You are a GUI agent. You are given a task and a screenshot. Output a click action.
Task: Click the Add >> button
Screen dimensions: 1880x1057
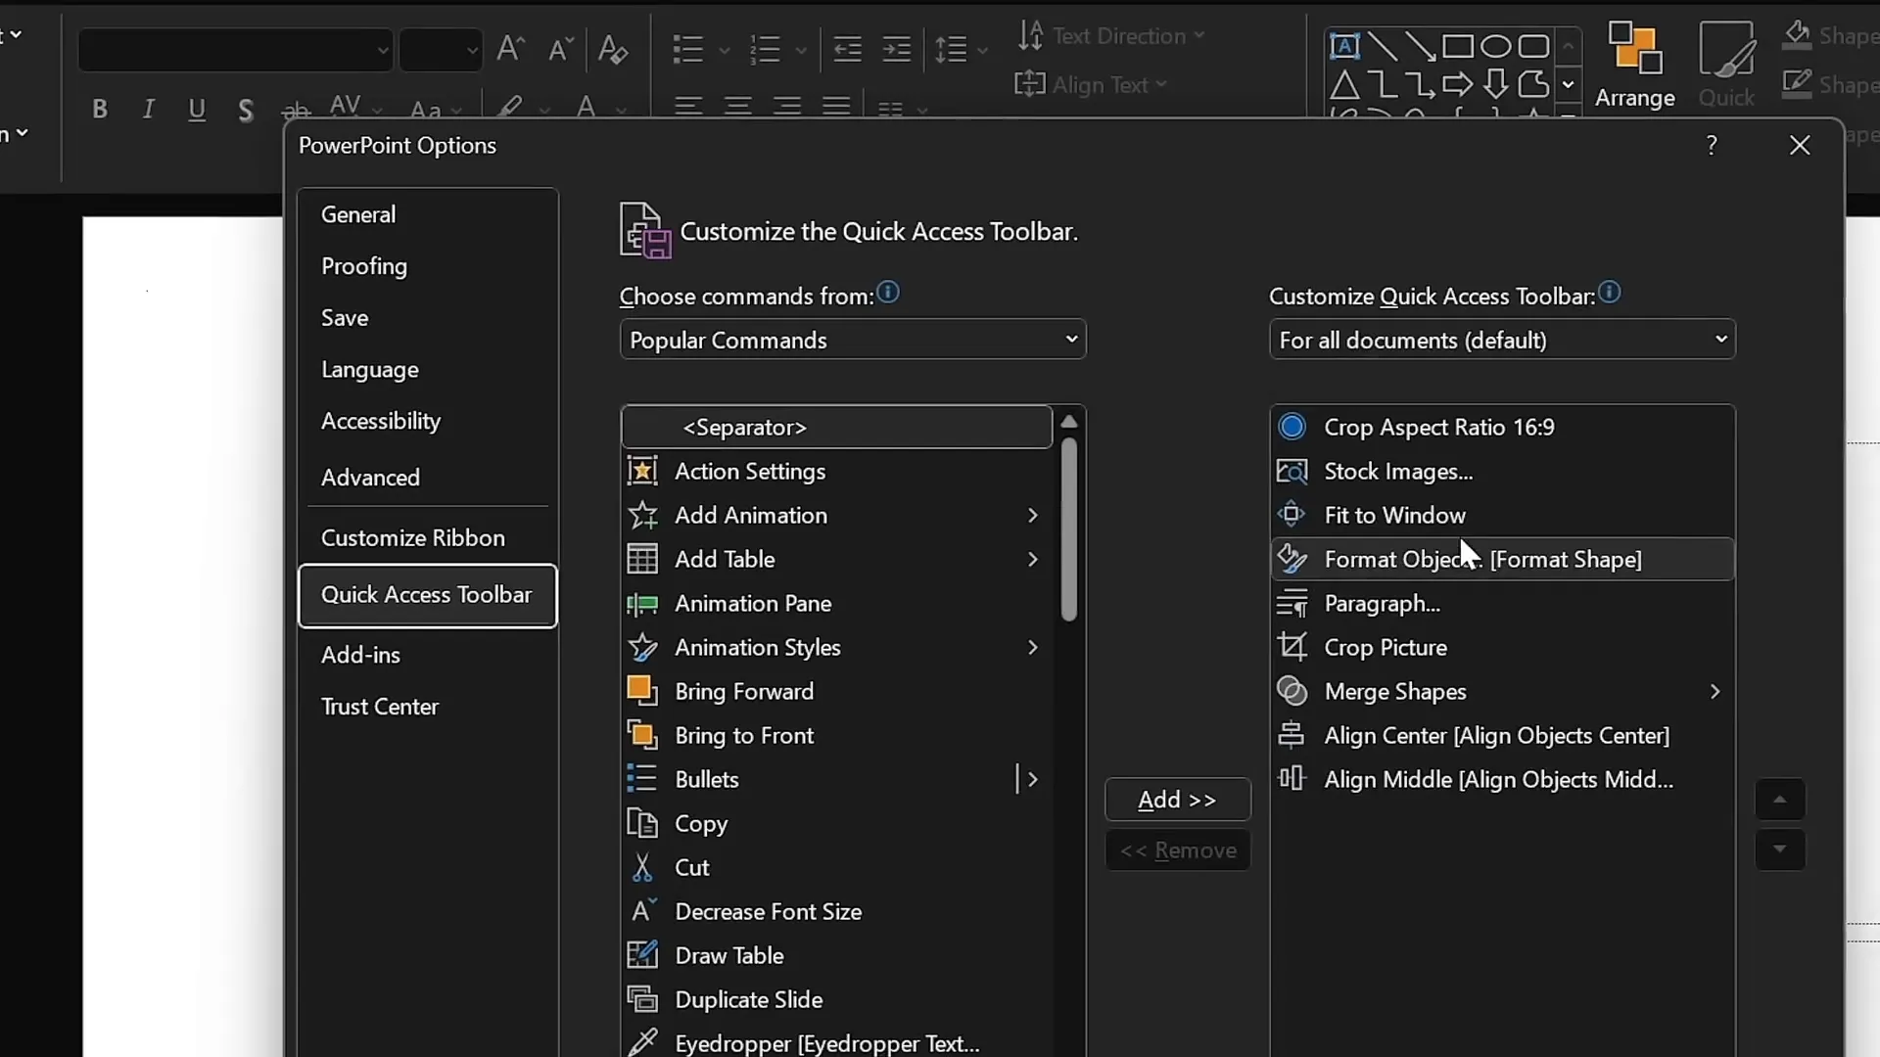(1177, 800)
